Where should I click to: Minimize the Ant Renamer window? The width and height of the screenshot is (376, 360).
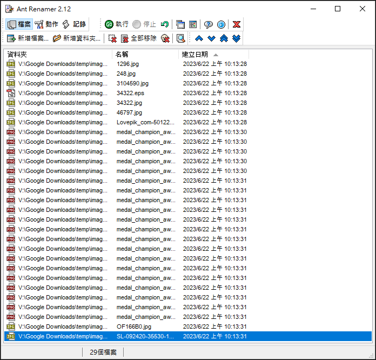(x=313, y=9)
